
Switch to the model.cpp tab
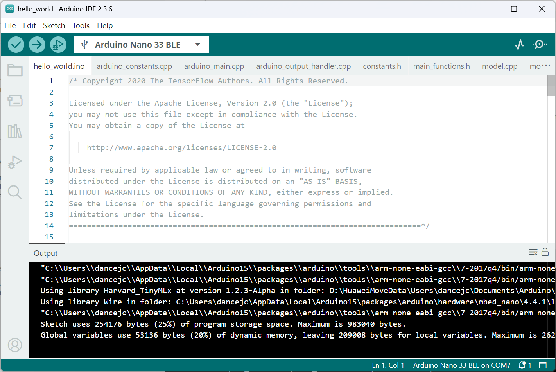click(x=500, y=66)
